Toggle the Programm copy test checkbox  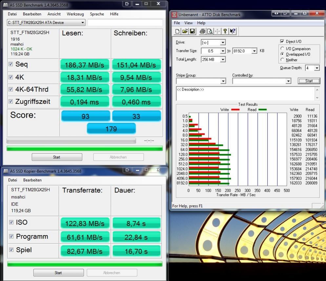(11, 236)
